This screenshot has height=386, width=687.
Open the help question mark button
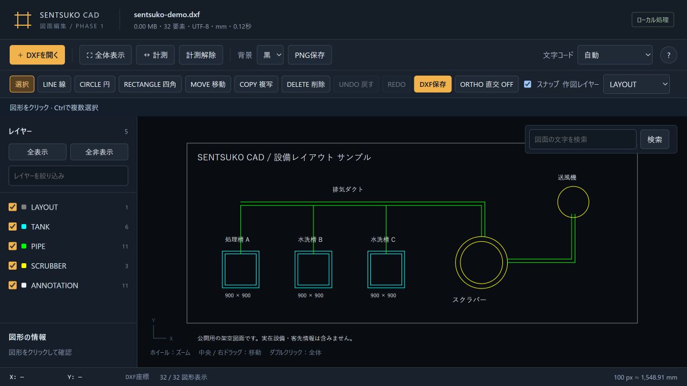point(668,55)
